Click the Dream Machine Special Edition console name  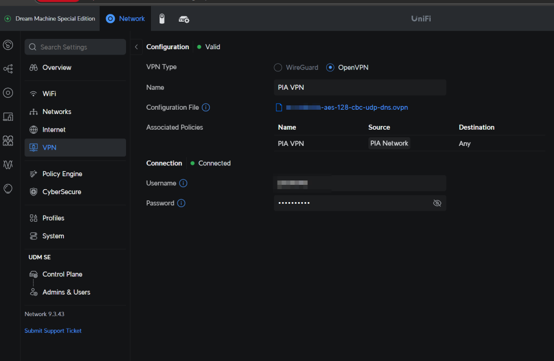[55, 19]
